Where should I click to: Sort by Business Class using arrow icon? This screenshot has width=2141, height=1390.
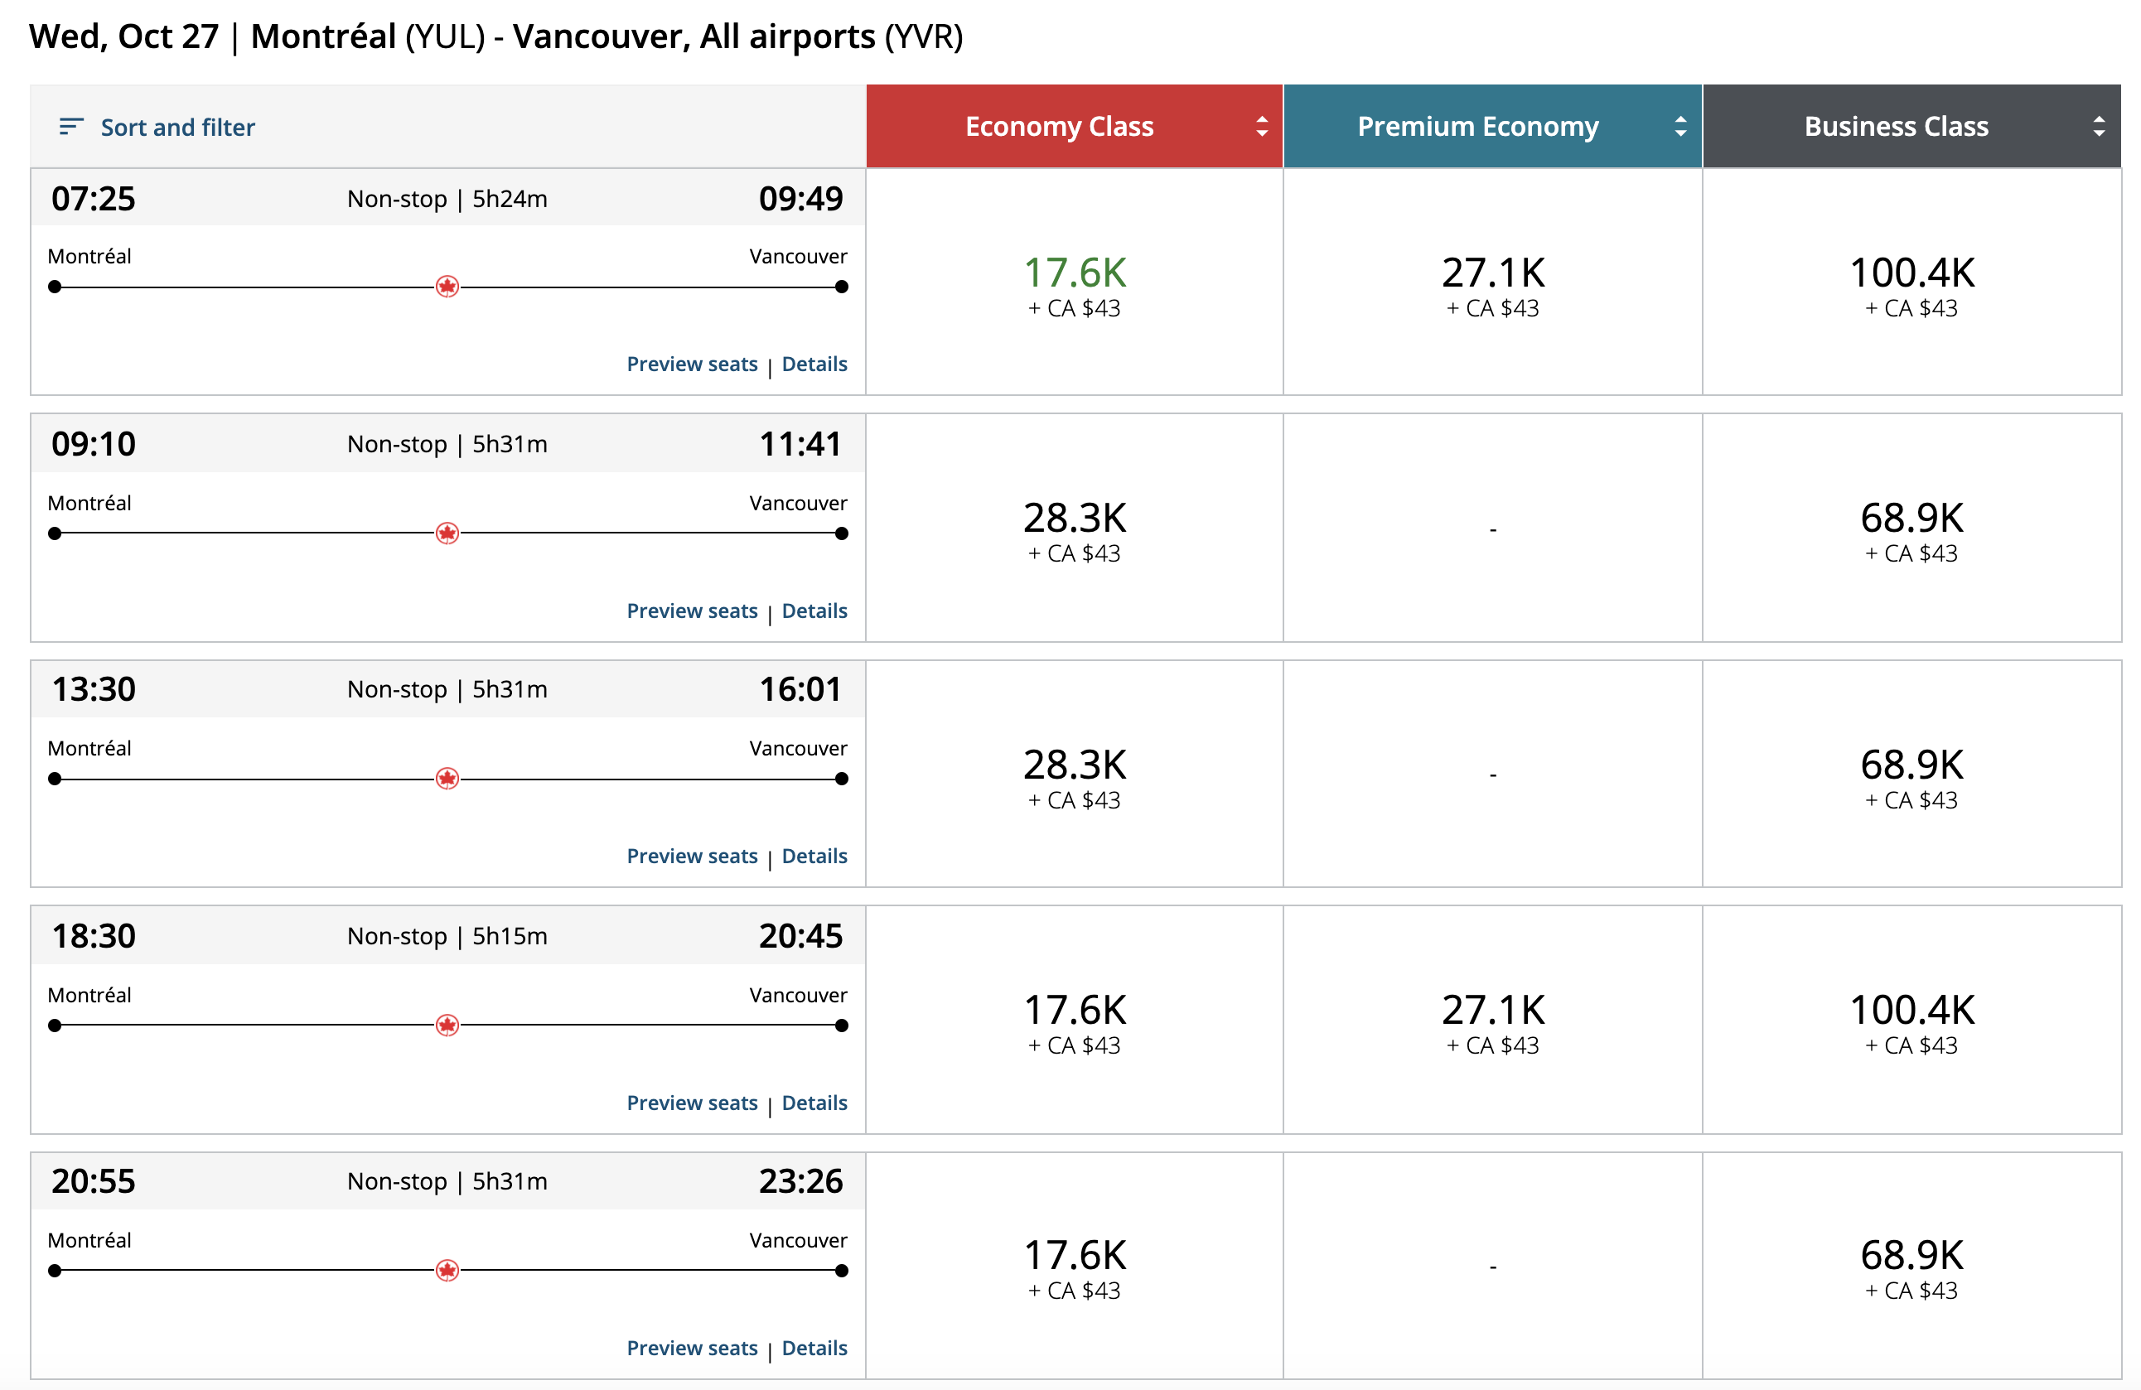(2099, 127)
